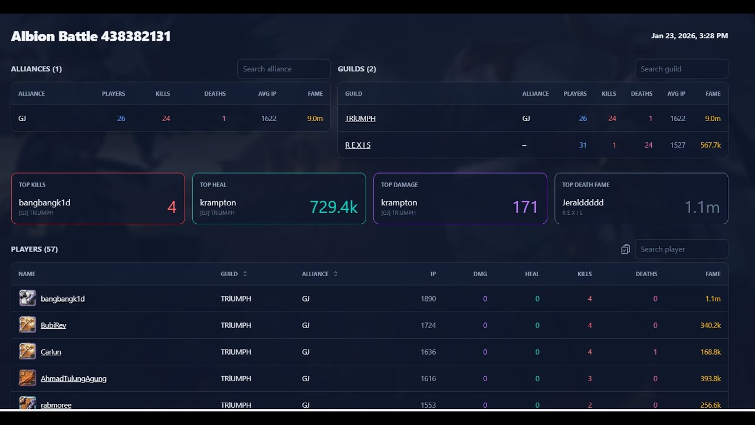The width and height of the screenshot is (755, 425).
Task: Select GJ alliance name in Alliances table
Action: pyautogui.click(x=22, y=118)
